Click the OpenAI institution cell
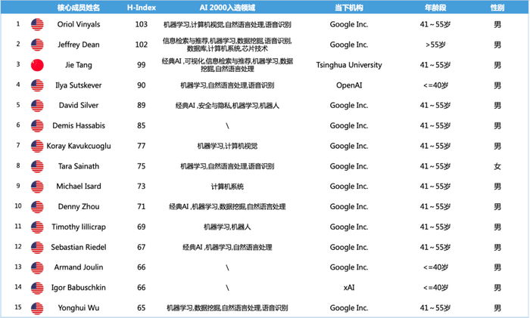This screenshot has width=530, height=318. click(349, 85)
